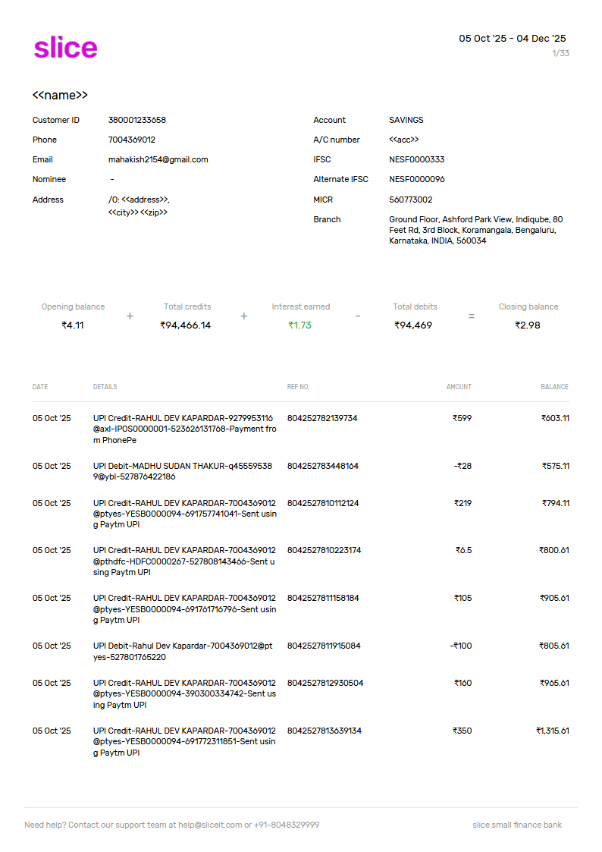Image resolution: width=602 pixels, height=852 pixels.
Task: Click the <<acc>> account number placeholder
Action: pyautogui.click(x=403, y=140)
